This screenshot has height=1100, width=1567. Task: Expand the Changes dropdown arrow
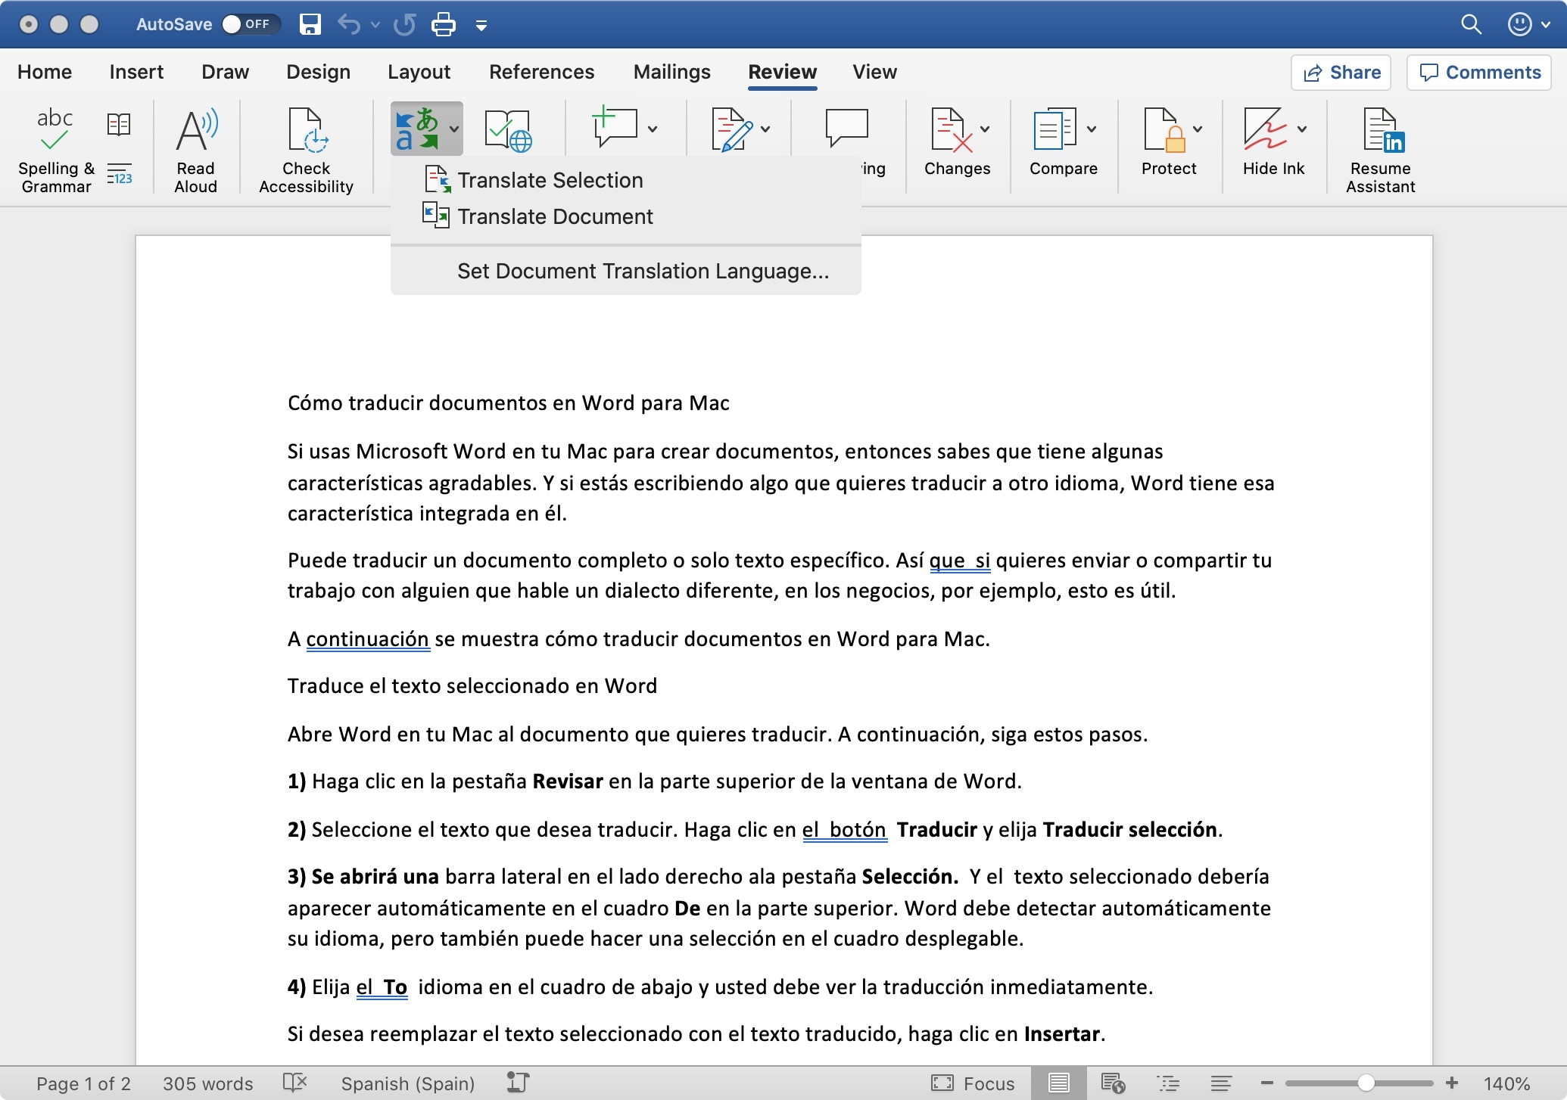[x=985, y=129]
